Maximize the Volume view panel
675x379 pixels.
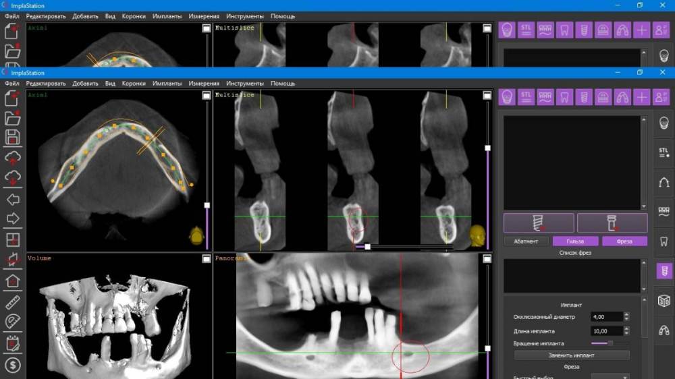click(206, 259)
